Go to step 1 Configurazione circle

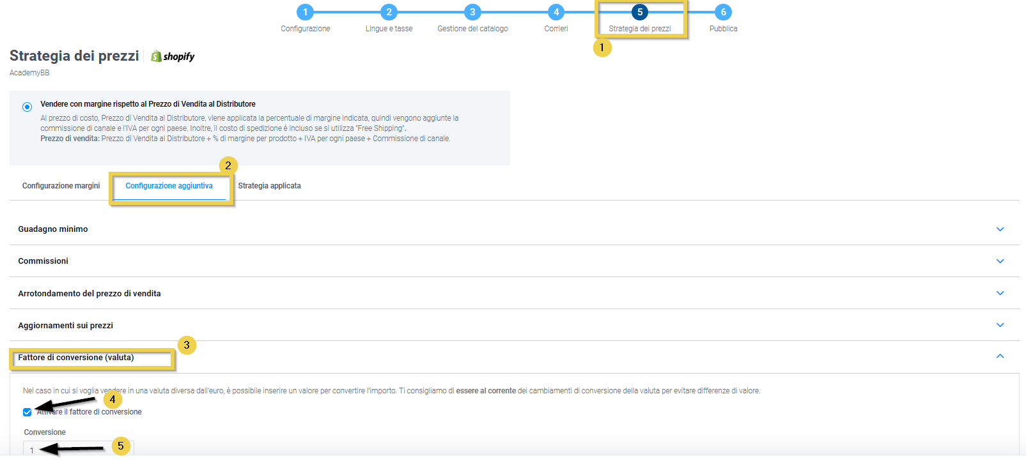click(x=305, y=12)
